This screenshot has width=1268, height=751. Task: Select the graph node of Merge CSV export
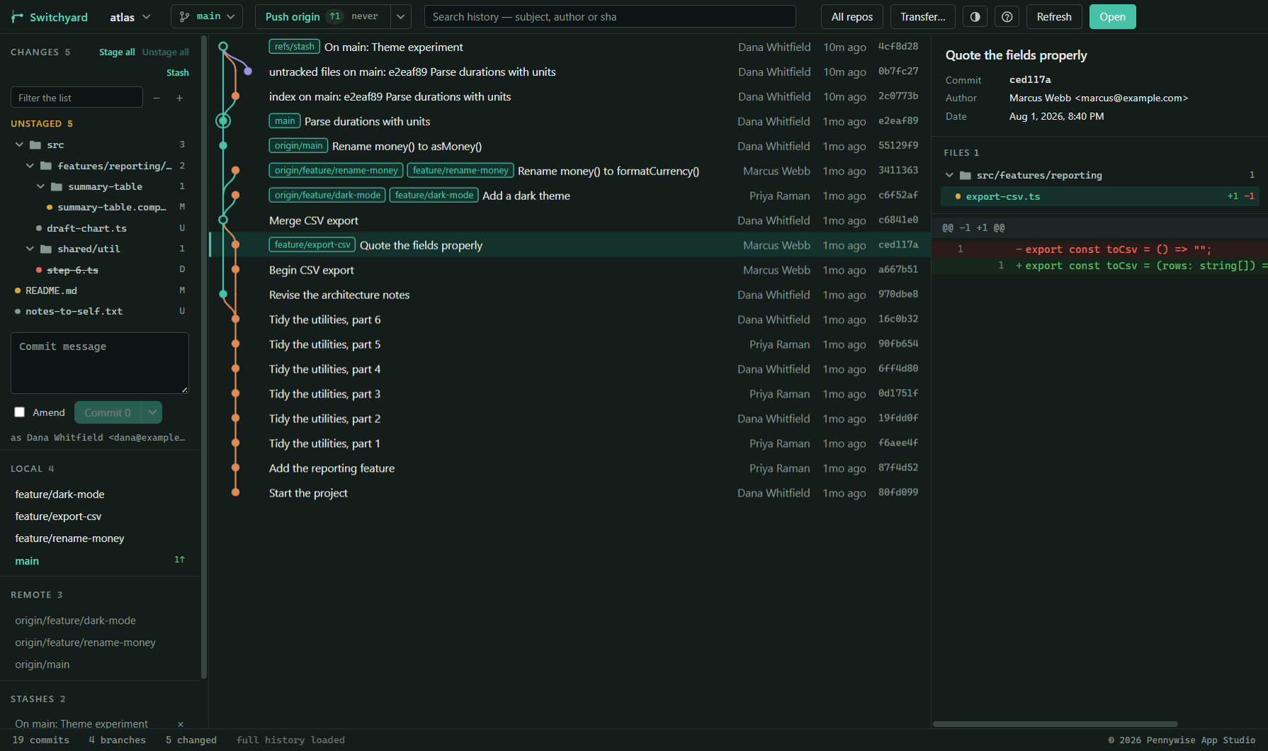click(x=223, y=220)
